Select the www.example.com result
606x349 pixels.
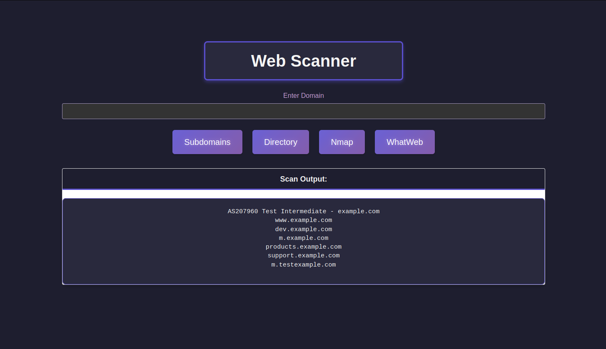pos(303,220)
